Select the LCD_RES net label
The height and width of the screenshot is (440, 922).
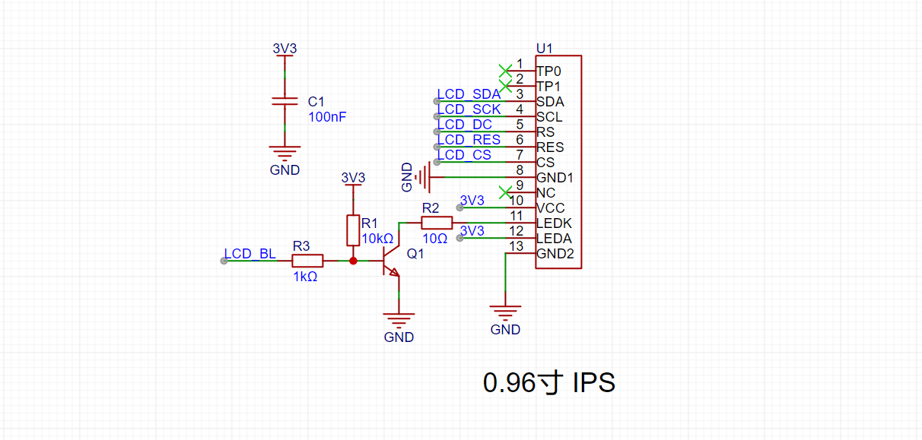(x=469, y=140)
